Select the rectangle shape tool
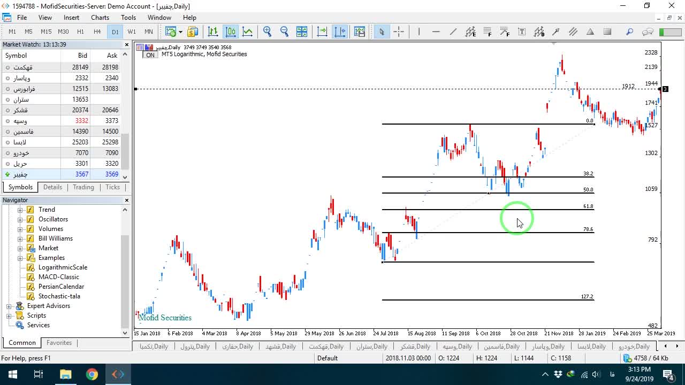This screenshot has width=685, height=385. click(x=607, y=32)
